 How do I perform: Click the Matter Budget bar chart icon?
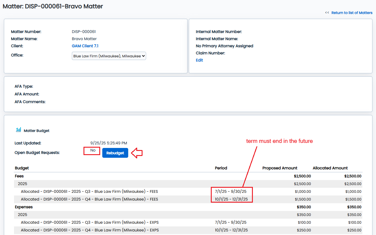18,130
